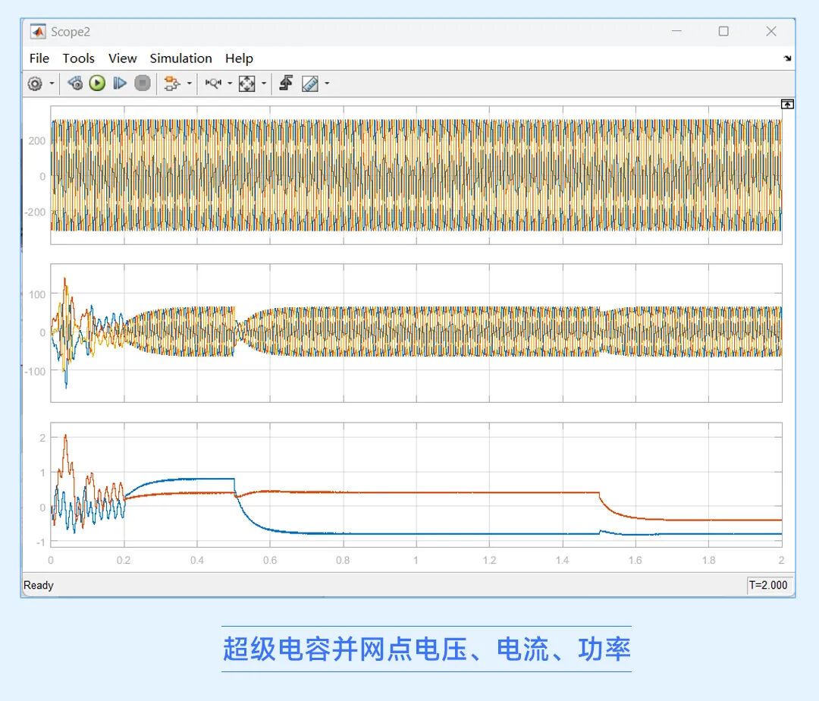Open the Configuration Properties gear icon
819x701 pixels.
click(x=35, y=83)
